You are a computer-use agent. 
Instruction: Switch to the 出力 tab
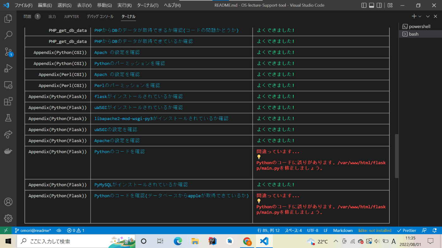[52, 16]
